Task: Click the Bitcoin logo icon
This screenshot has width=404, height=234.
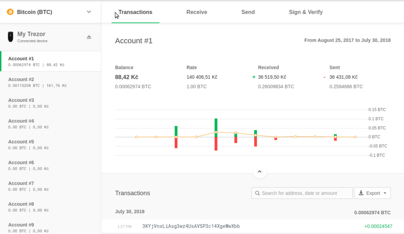Action: pyautogui.click(x=10, y=12)
